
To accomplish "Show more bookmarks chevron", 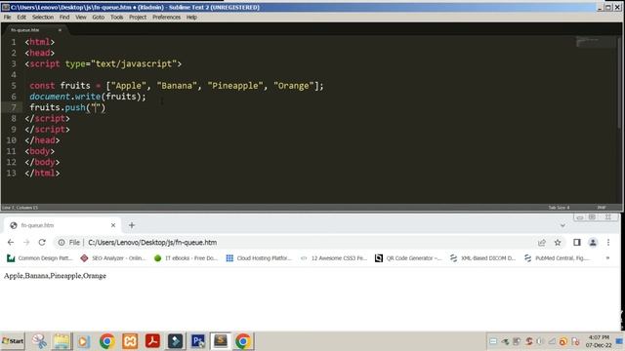I will (607, 257).
